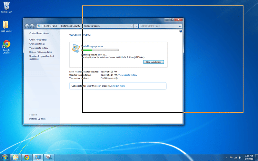This screenshot has height=161, width=258.
Task: Open View update history beside 1:14 PM
Action: tap(128, 75)
